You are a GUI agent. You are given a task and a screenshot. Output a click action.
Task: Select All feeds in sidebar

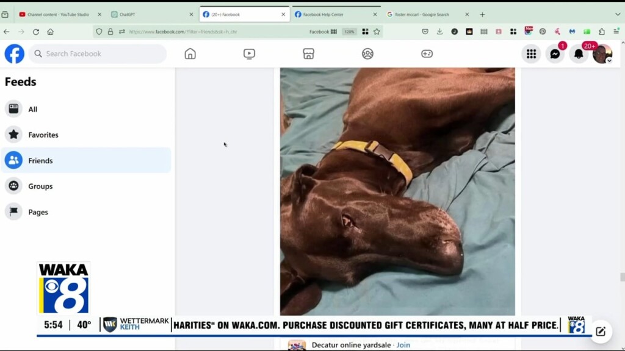tap(33, 109)
